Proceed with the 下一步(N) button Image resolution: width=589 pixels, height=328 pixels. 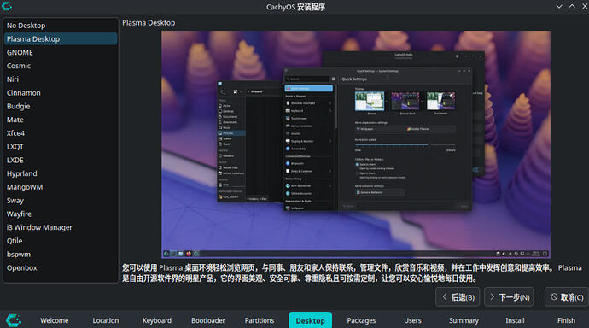pyautogui.click(x=509, y=297)
